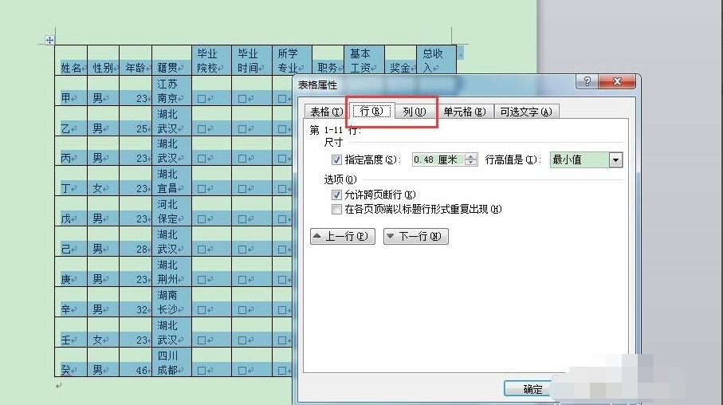Click the 江苏南京 cell

171,90
